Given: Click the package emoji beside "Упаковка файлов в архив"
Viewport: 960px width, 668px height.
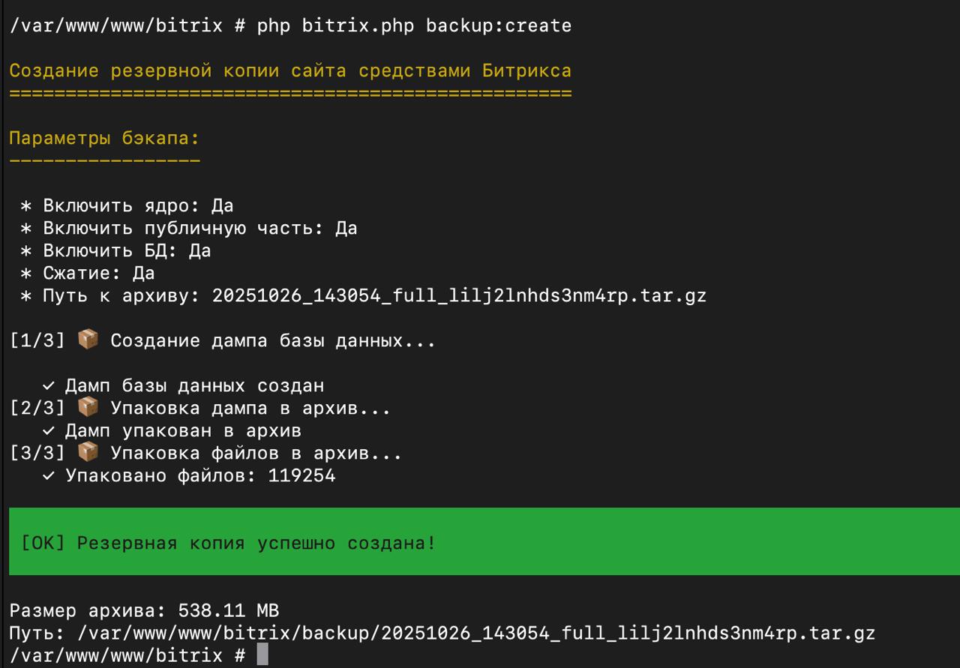Looking at the screenshot, I should coord(88,453).
